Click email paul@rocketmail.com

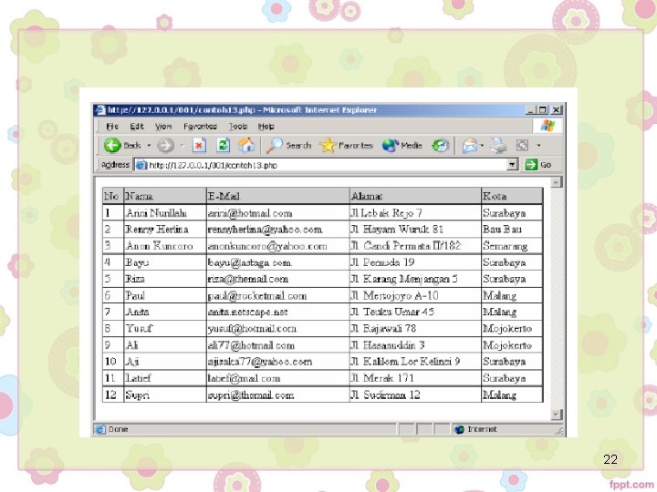coord(257,296)
